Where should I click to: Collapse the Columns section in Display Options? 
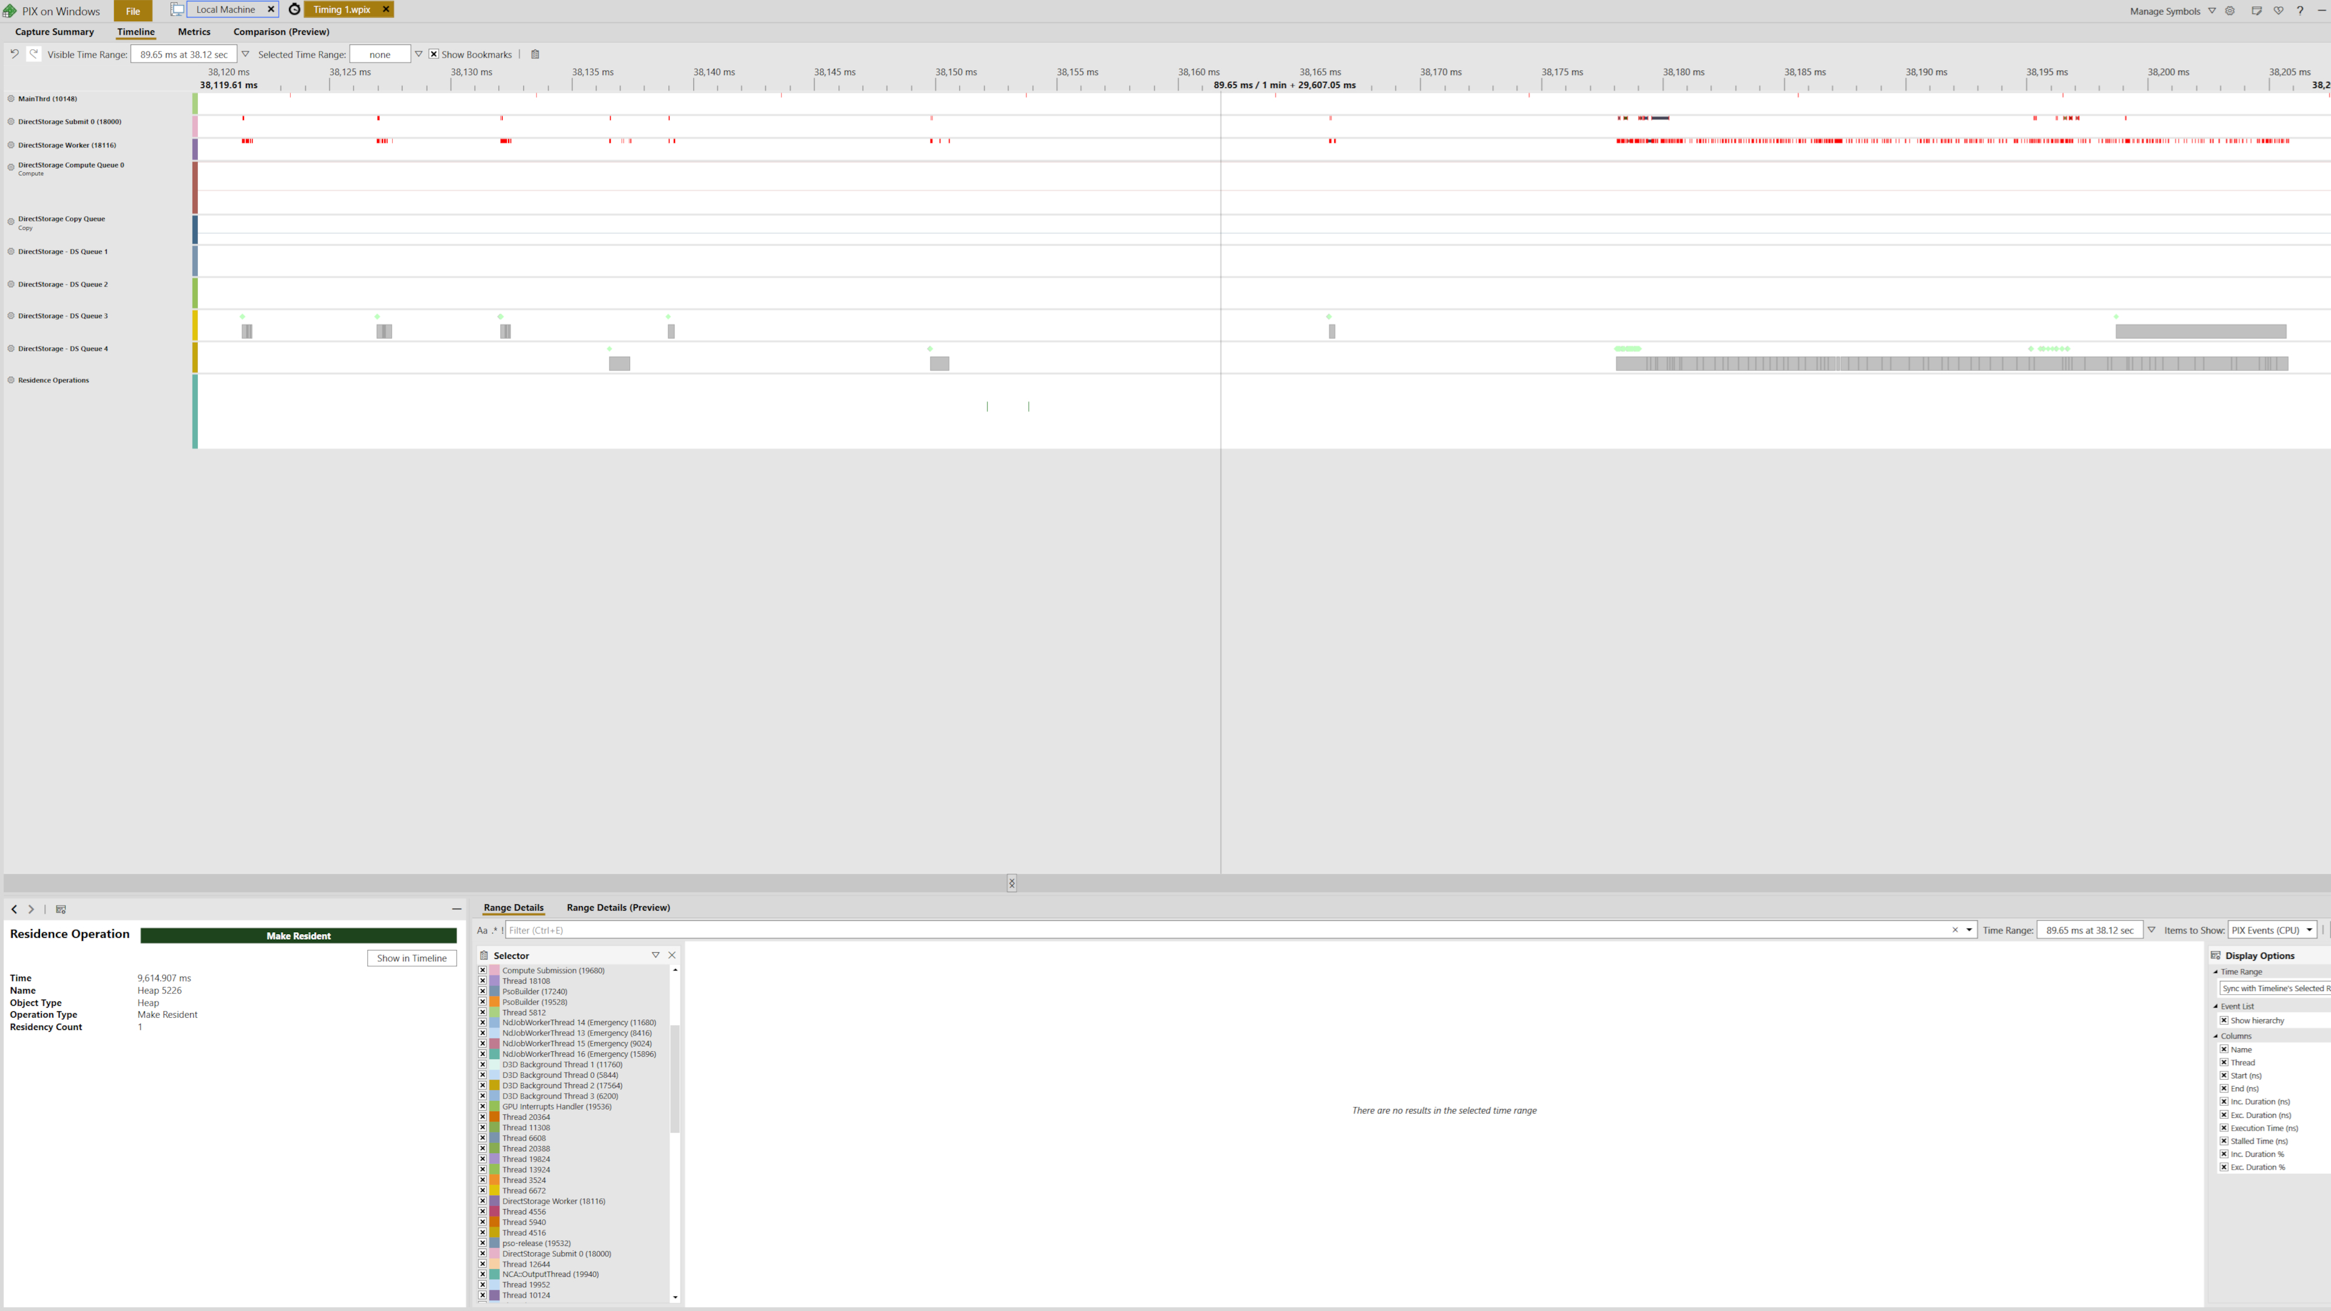[x=2216, y=1036]
